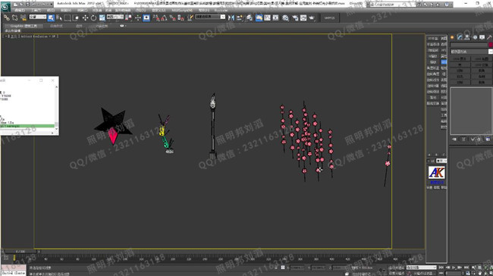
Task: Open the dropdown above the AK logo
Action: [441, 161]
